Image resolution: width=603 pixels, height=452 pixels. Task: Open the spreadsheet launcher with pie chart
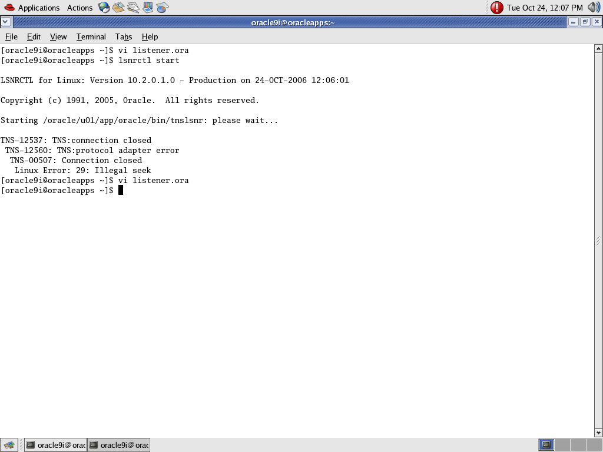tap(163, 8)
